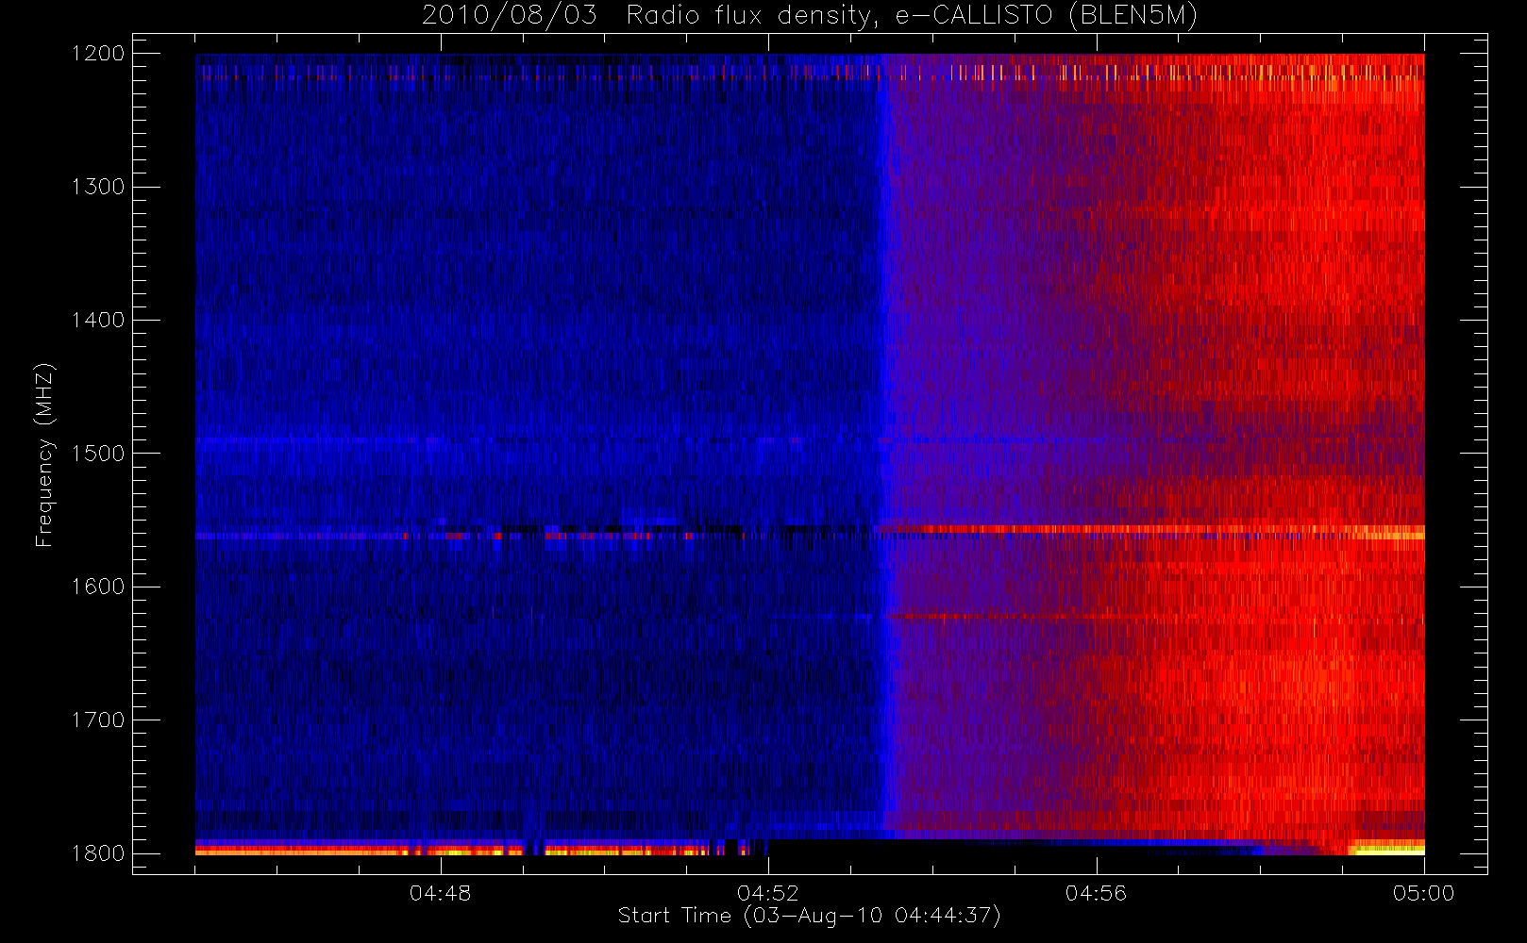Select the 1600 frequency tick label
The image size is (1527, 943).
pyautogui.click(x=98, y=587)
